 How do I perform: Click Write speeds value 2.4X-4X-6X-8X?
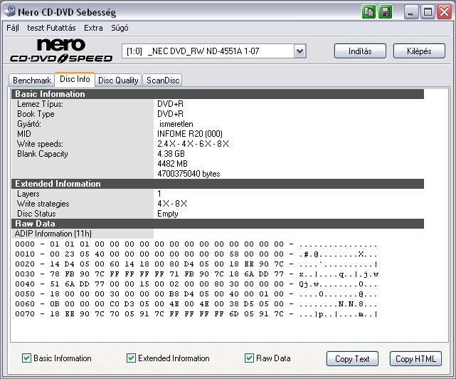tap(193, 144)
